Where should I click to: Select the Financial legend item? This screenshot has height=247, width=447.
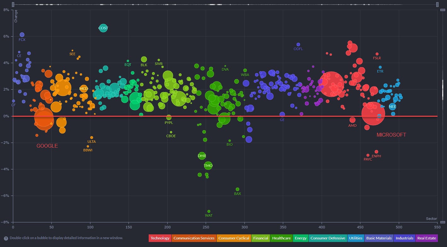coord(261,238)
